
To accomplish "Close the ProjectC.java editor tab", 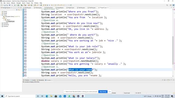I will (x=108, y=8).
